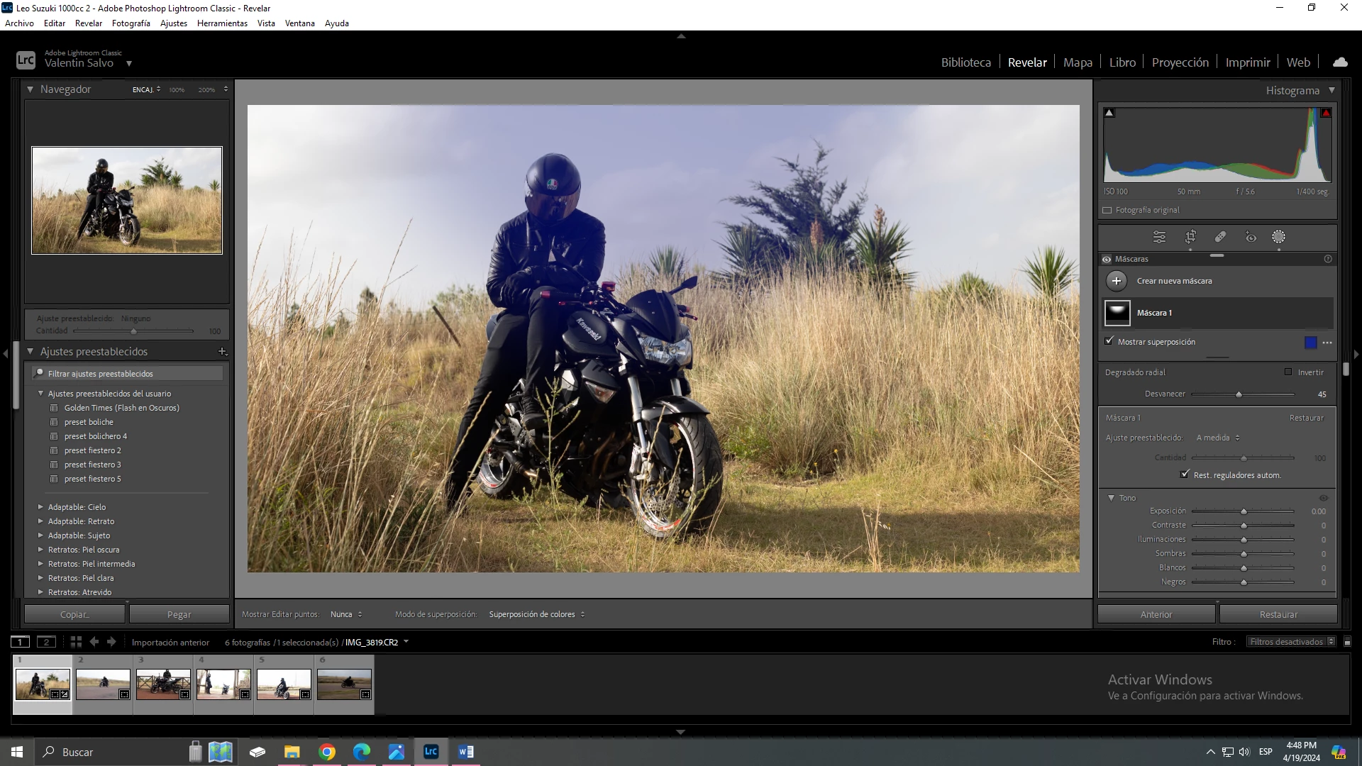Select the Healing bandage tool
Viewport: 1362px width, 766px height.
tap(1220, 237)
